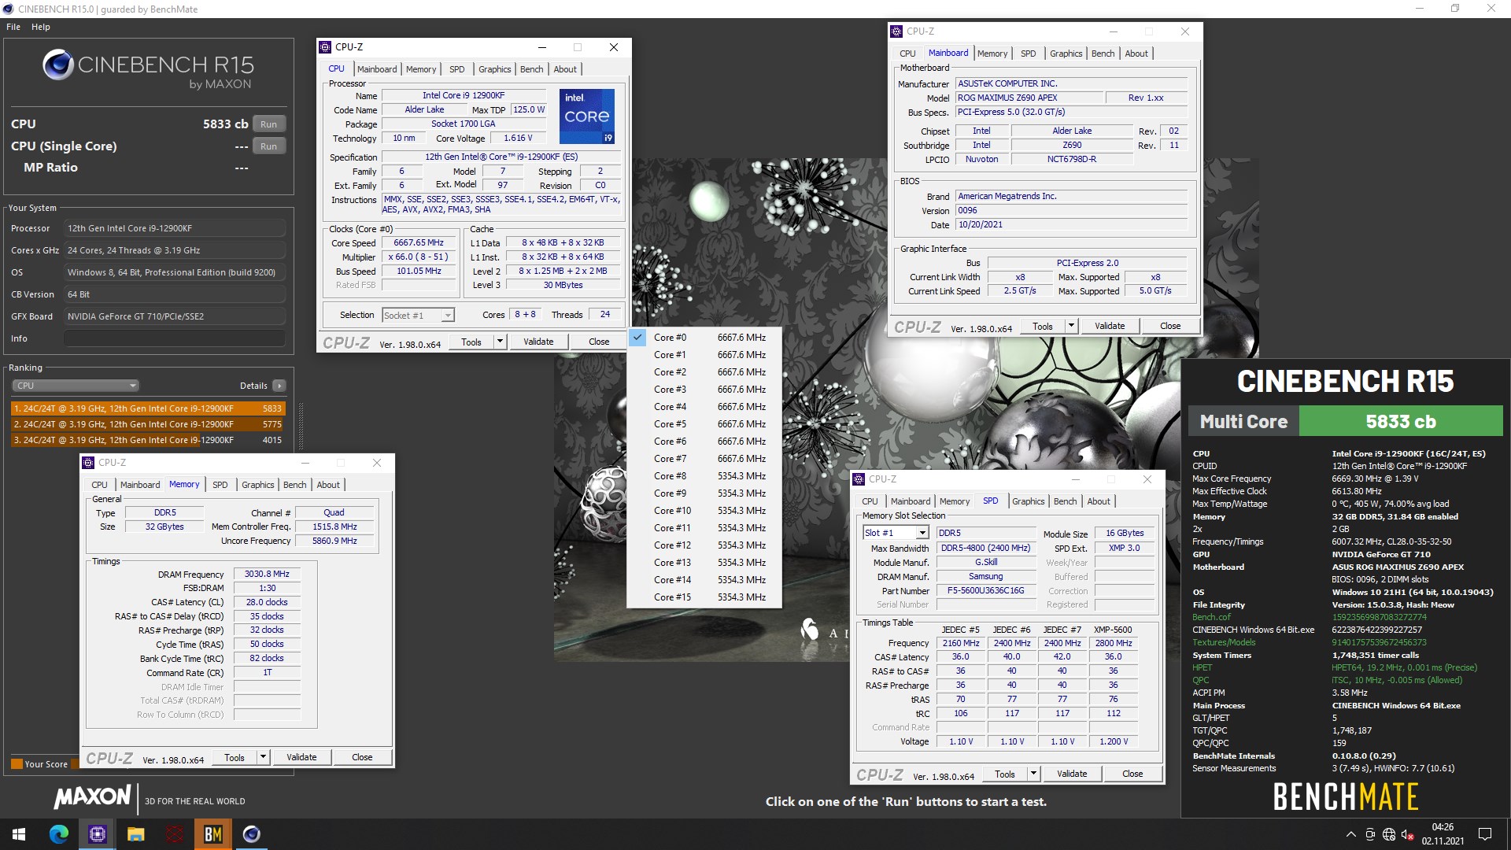Click the network globe tray icon
Image resolution: width=1511 pixels, height=850 pixels.
tap(1388, 834)
